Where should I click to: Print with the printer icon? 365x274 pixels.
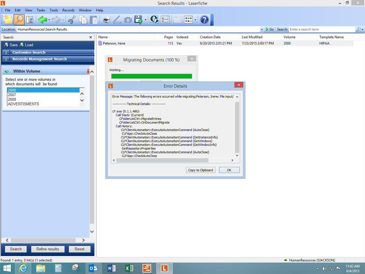coord(106,20)
